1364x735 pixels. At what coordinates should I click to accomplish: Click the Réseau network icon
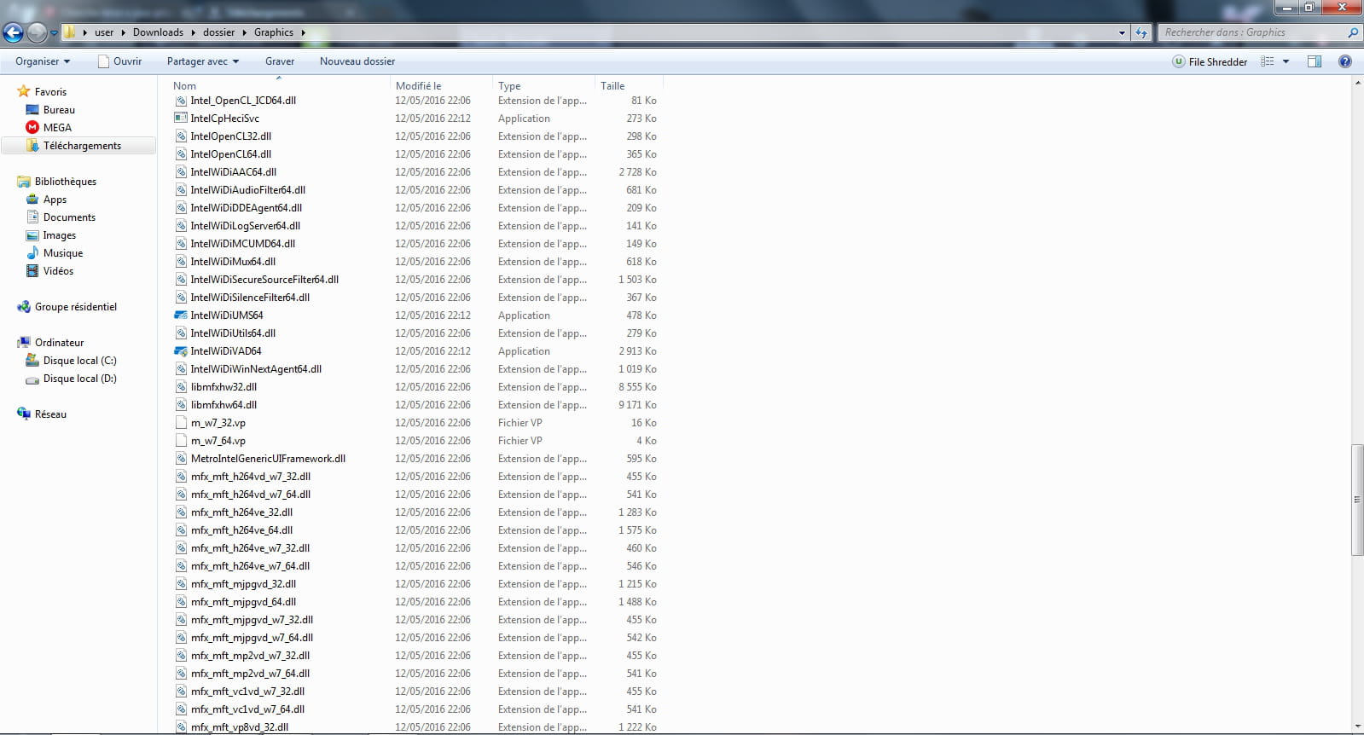tap(24, 414)
